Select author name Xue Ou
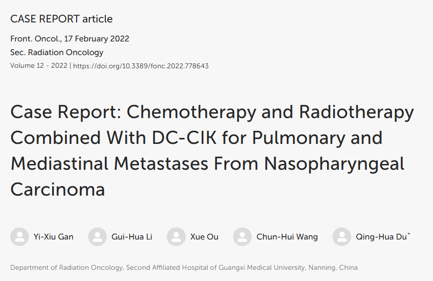The width and height of the screenshot is (433, 281). point(204,237)
